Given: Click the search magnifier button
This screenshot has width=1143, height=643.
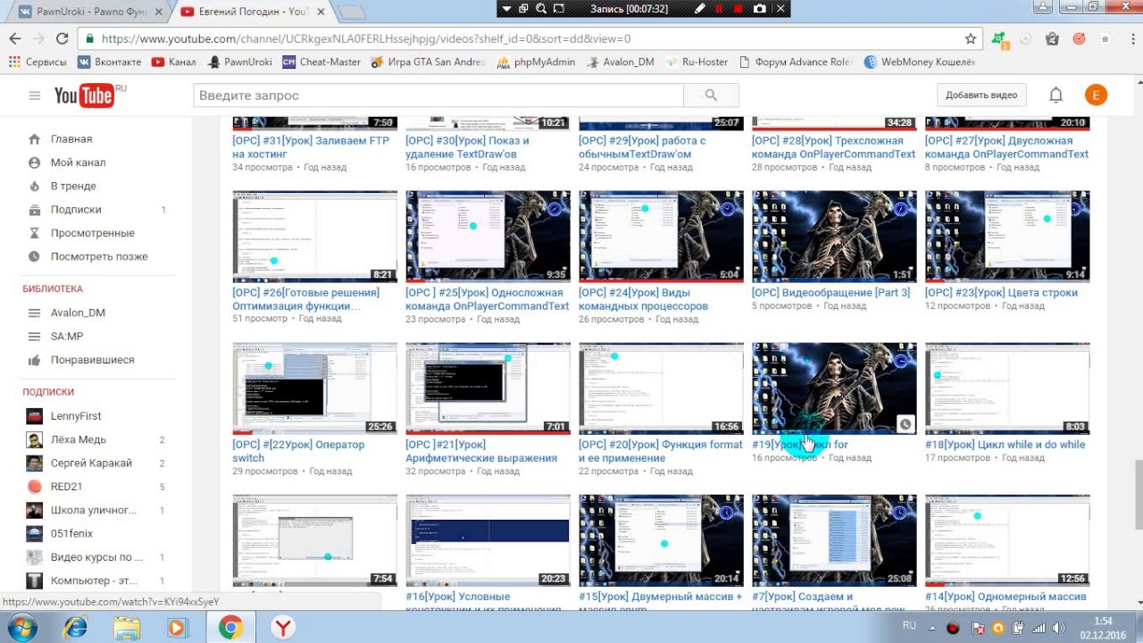Looking at the screenshot, I should tap(711, 96).
